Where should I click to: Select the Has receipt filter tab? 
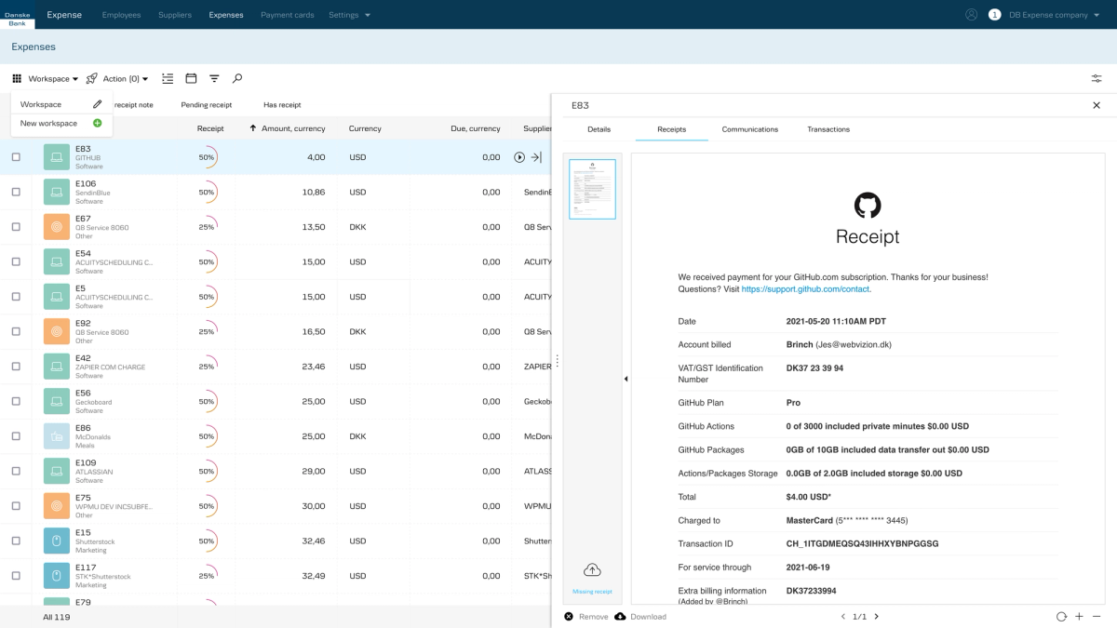pos(282,105)
